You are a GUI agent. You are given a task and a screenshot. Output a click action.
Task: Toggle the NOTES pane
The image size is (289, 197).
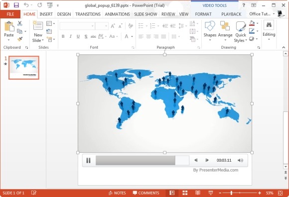coord(117,193)
